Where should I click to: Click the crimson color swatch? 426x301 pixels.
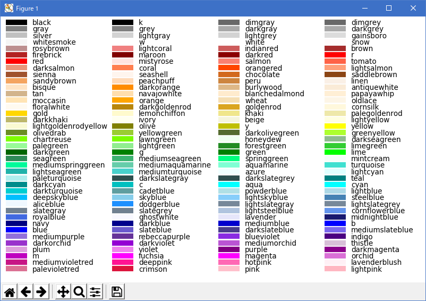pyautogui.click(x=123, y=269)
